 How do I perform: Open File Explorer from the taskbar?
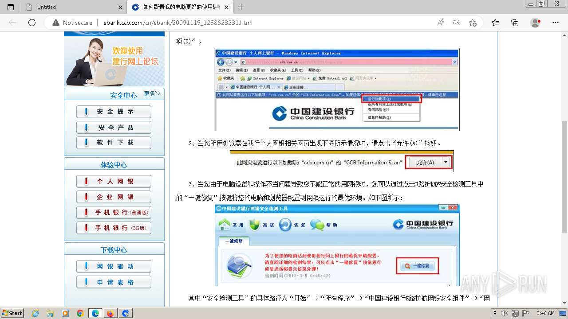tap(50, 313)
